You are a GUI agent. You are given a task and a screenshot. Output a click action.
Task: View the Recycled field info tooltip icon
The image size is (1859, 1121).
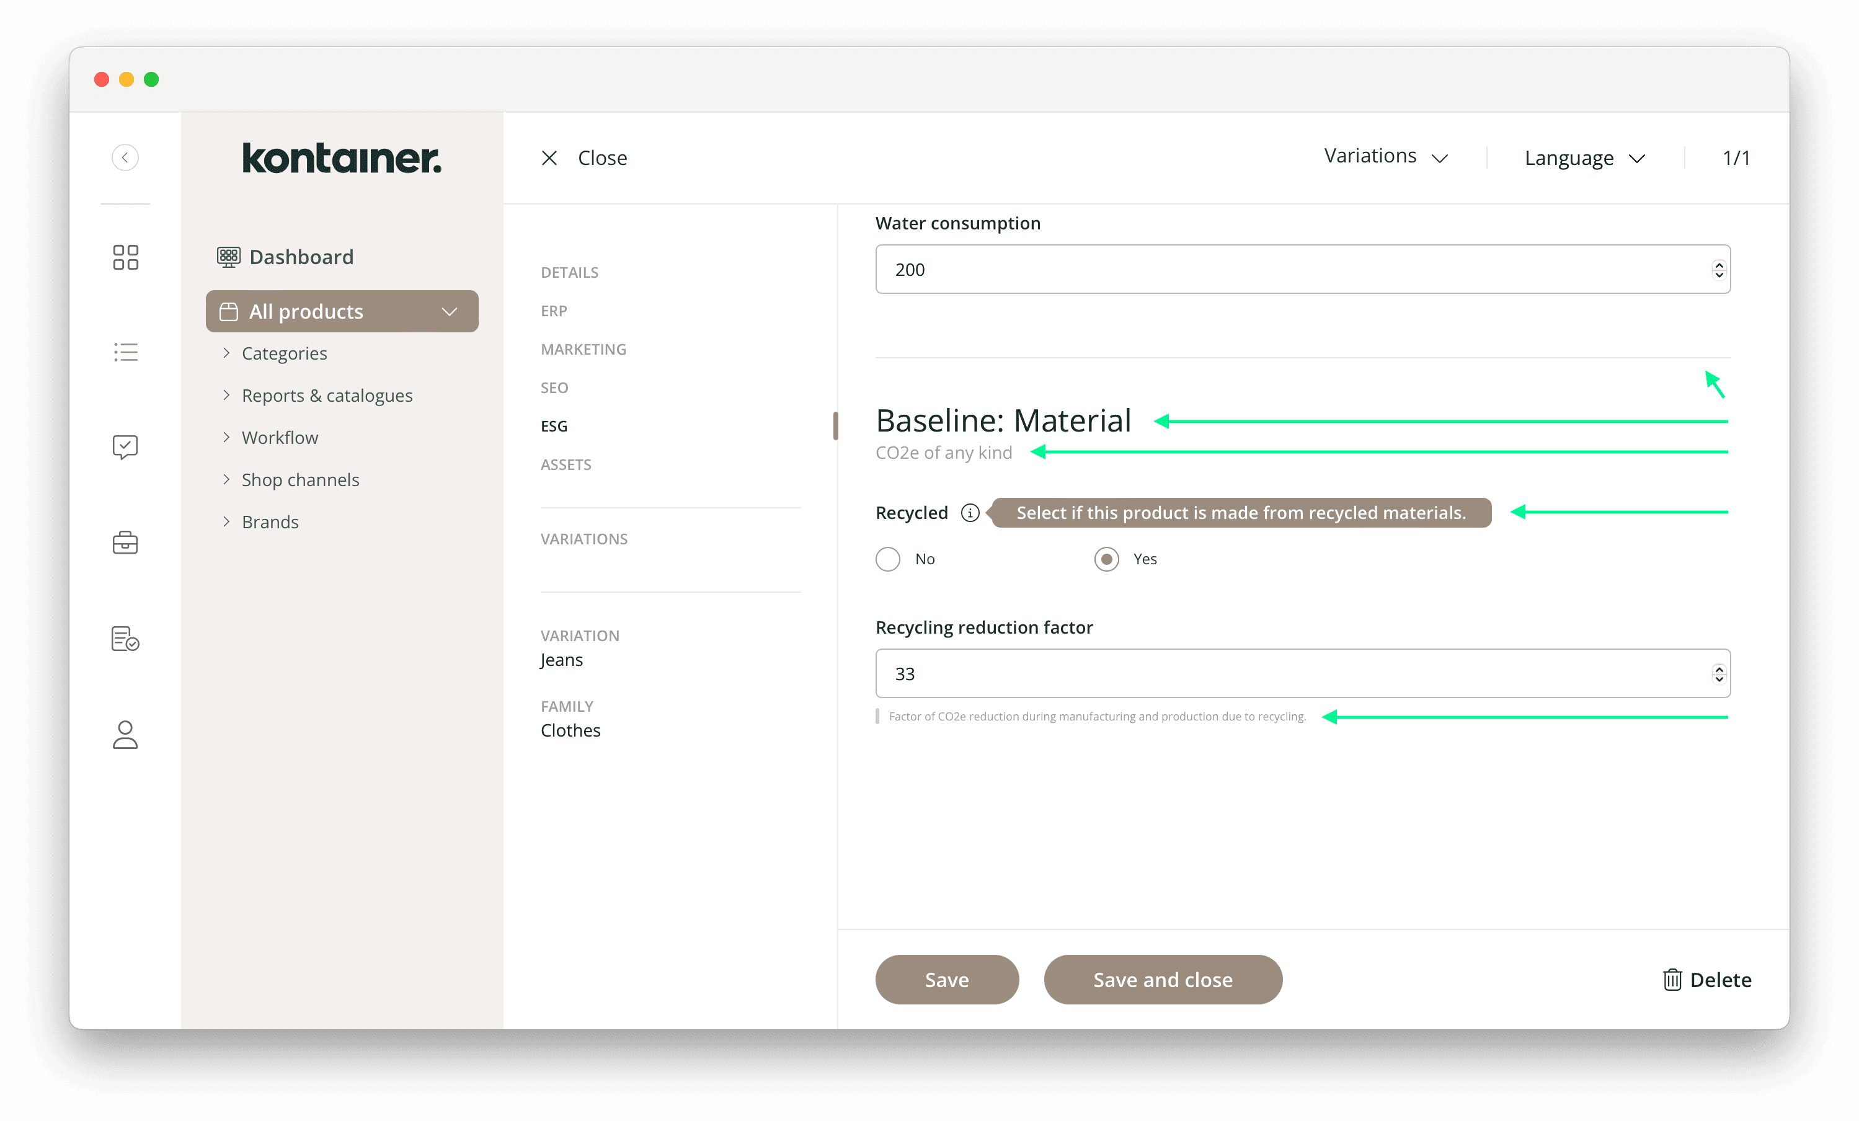pyautogui.click(x=970, y=512)
